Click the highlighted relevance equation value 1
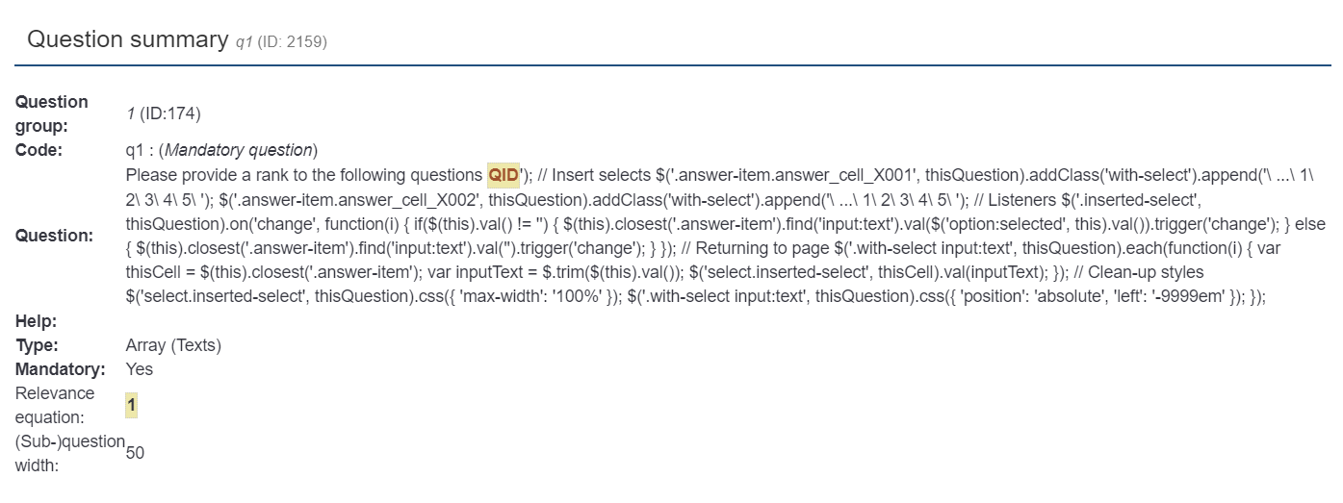The image size is (1343, 503). (131, 406)
